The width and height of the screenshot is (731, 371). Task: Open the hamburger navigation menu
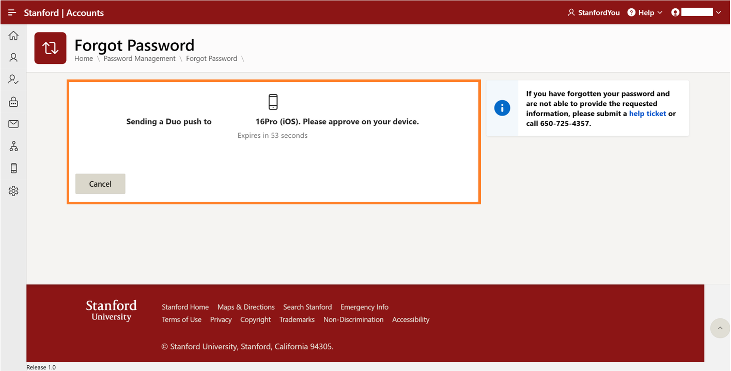[x=12, y=12]
